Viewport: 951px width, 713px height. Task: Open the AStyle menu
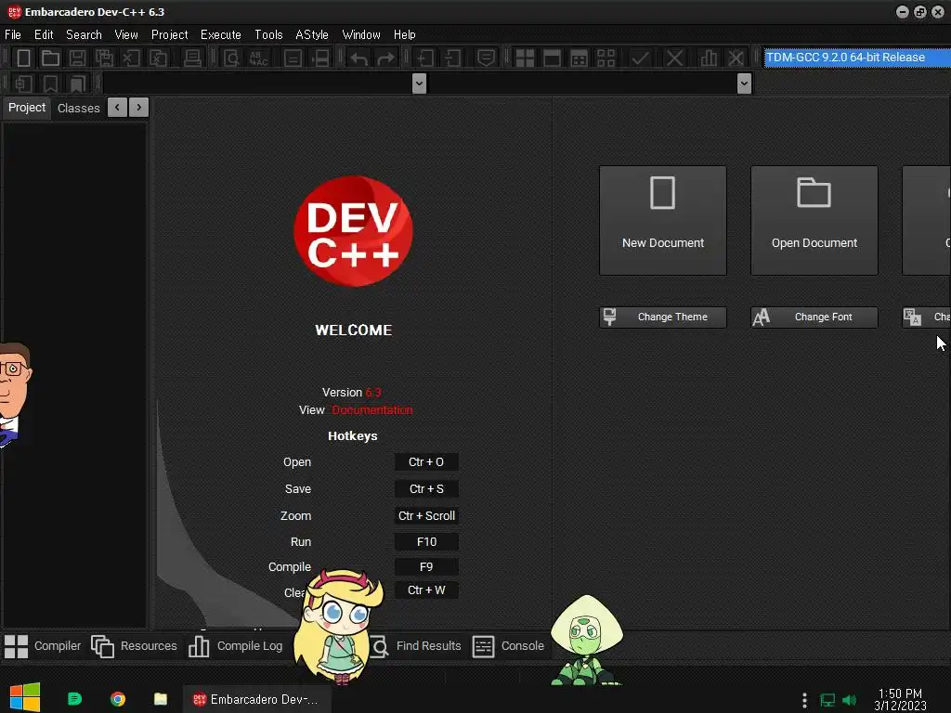click(x=312, y=34)
